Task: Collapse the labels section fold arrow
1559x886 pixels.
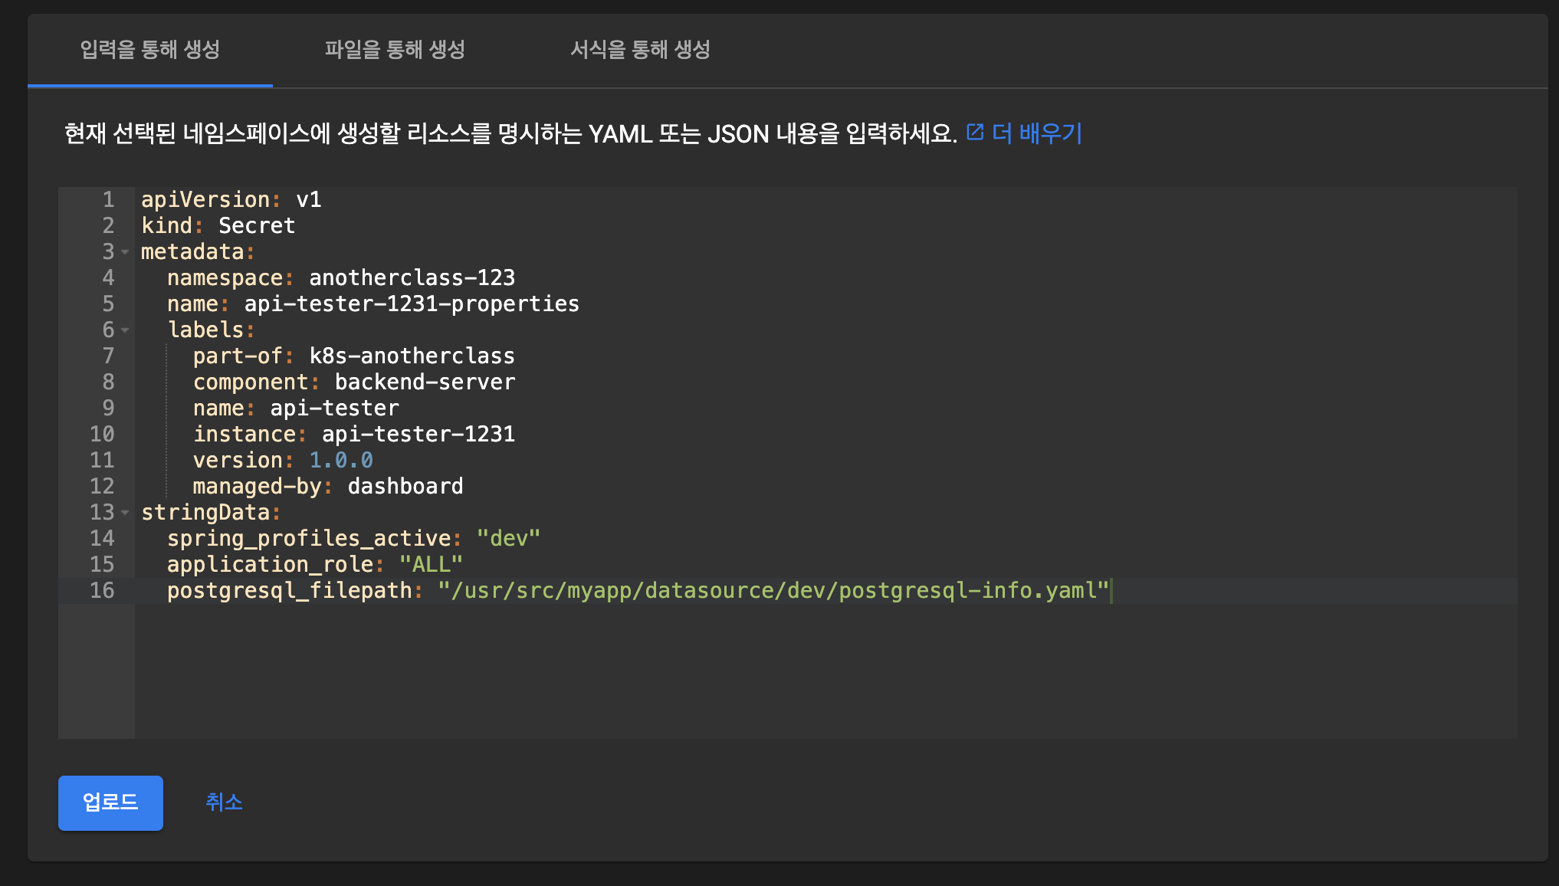Action: (125, 330)
